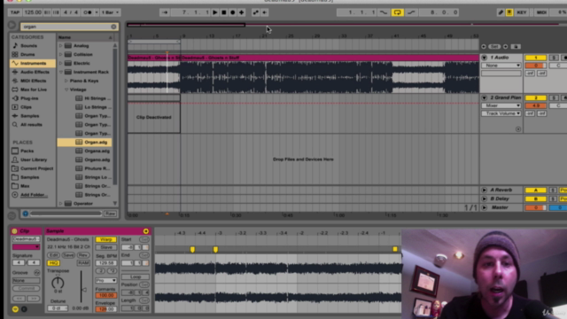The height and width of the screenshot is (319, 567).
Task: Start playback with the Play button
Action: (214, 12)
